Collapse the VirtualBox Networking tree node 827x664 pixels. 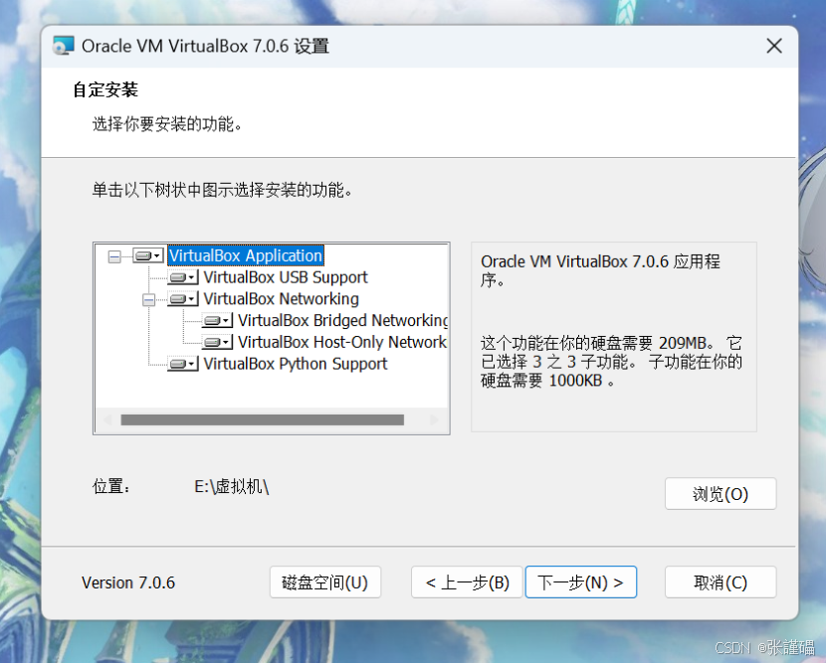pyautogui.click(x=148, y=299)
